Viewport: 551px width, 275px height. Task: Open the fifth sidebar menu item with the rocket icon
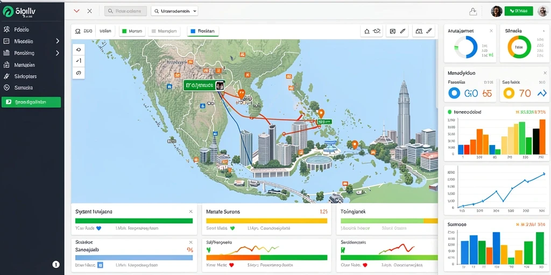click(x=32, y=76)
